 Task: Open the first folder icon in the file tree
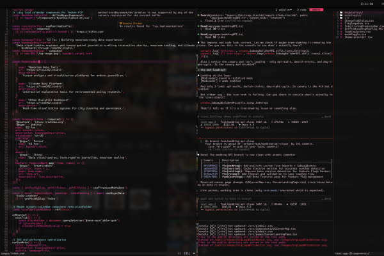[341, 12]
